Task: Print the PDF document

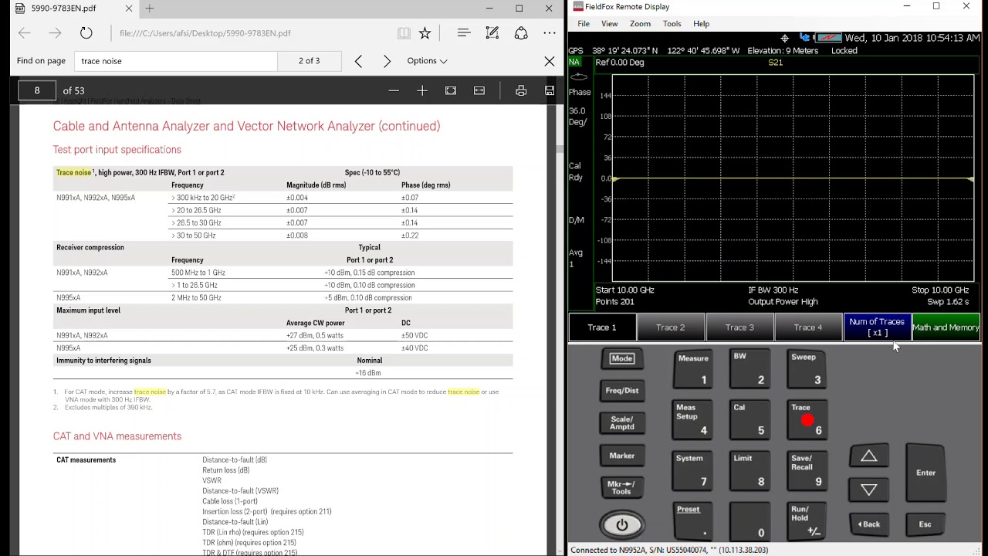Action: tap(521, 90)
